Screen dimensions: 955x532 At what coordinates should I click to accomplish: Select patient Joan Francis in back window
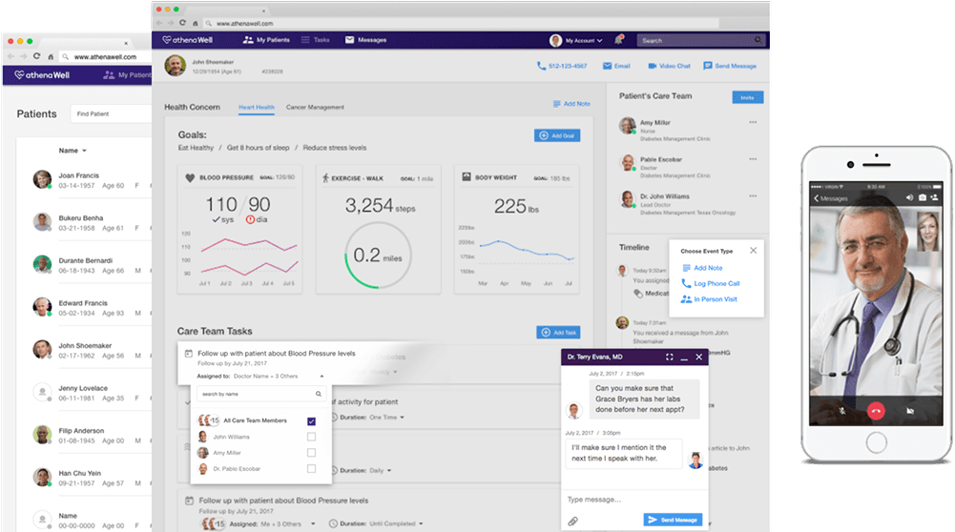coord(92,180)
